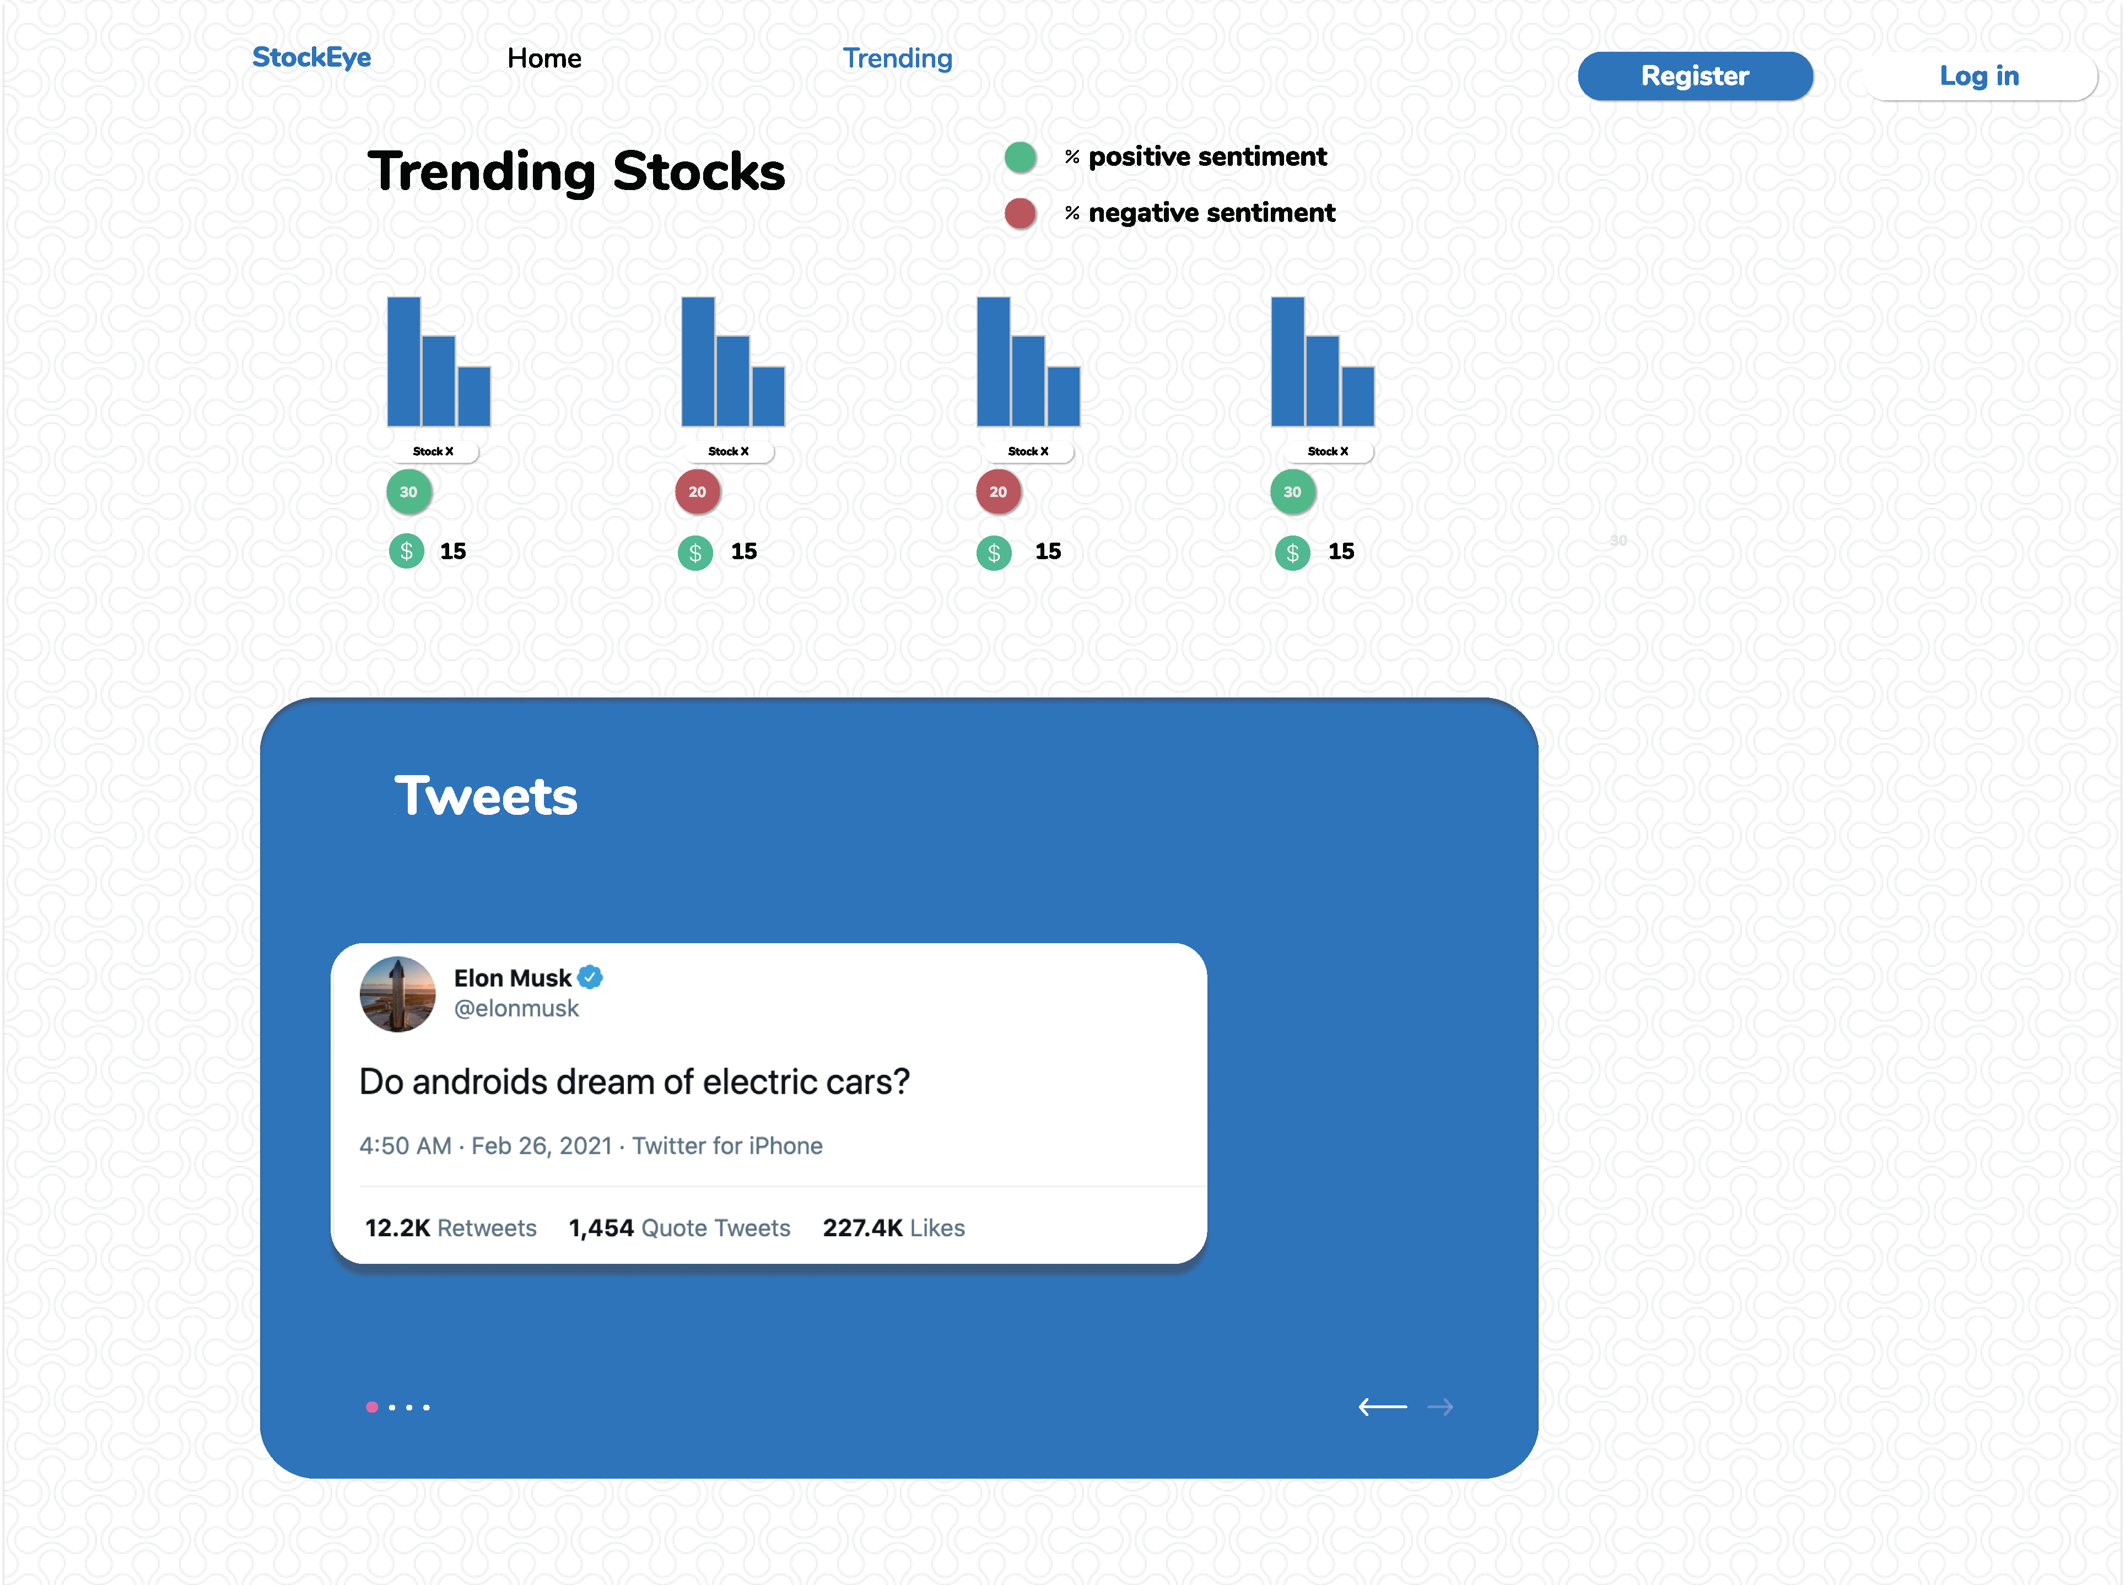This screenshot has width=2125, height=1585.
Task: Click the StockEye logo
Action: tap(311, 57)
